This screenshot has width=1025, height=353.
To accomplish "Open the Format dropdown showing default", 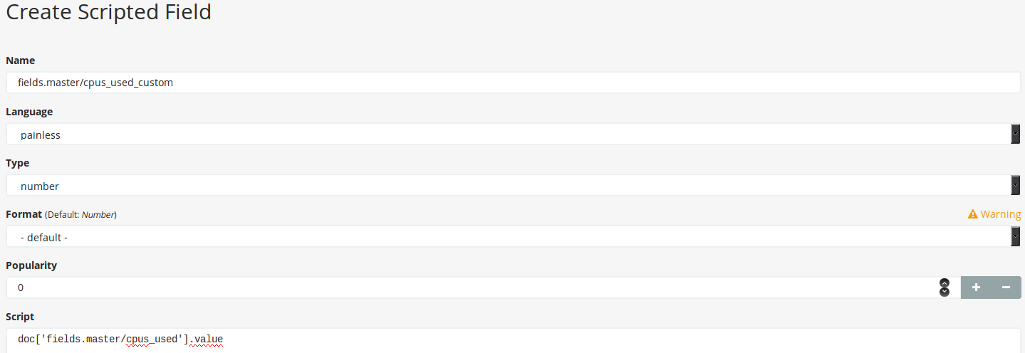I will click(514, 236).
